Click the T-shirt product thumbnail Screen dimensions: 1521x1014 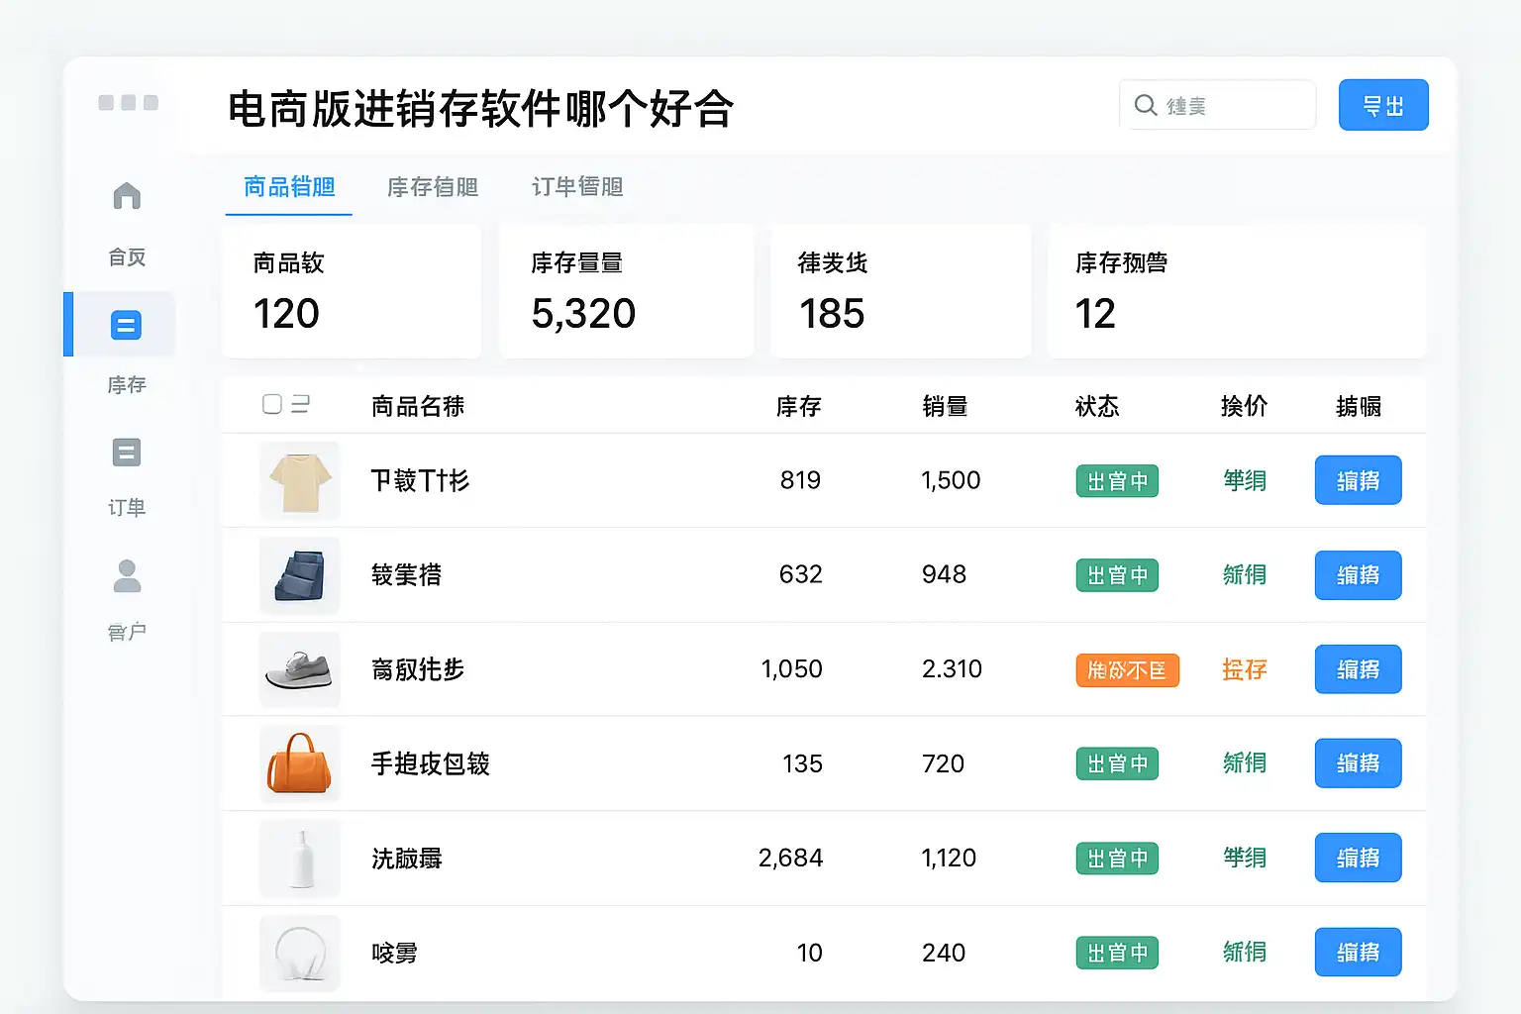[x=300, y=481]
